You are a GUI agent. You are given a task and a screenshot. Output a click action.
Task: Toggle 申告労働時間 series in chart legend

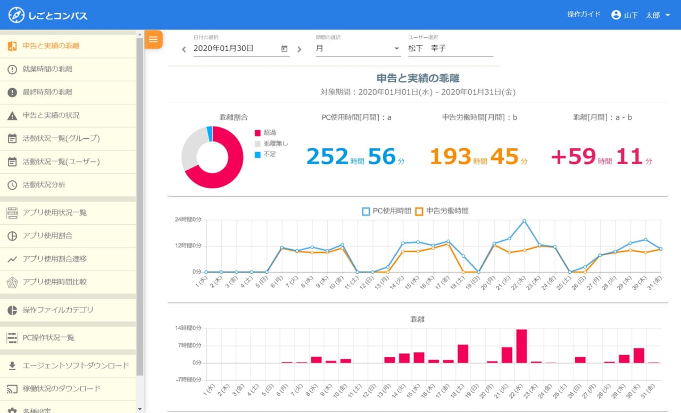[x=442, y=211]
